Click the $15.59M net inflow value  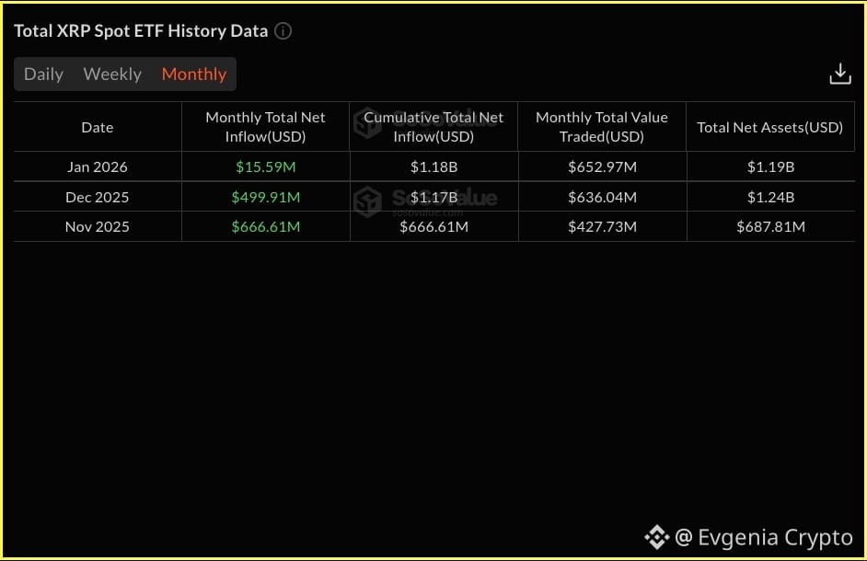266,166
